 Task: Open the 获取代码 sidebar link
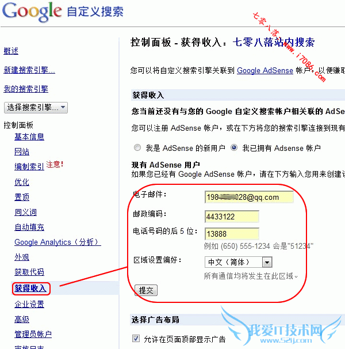(29, 272)
